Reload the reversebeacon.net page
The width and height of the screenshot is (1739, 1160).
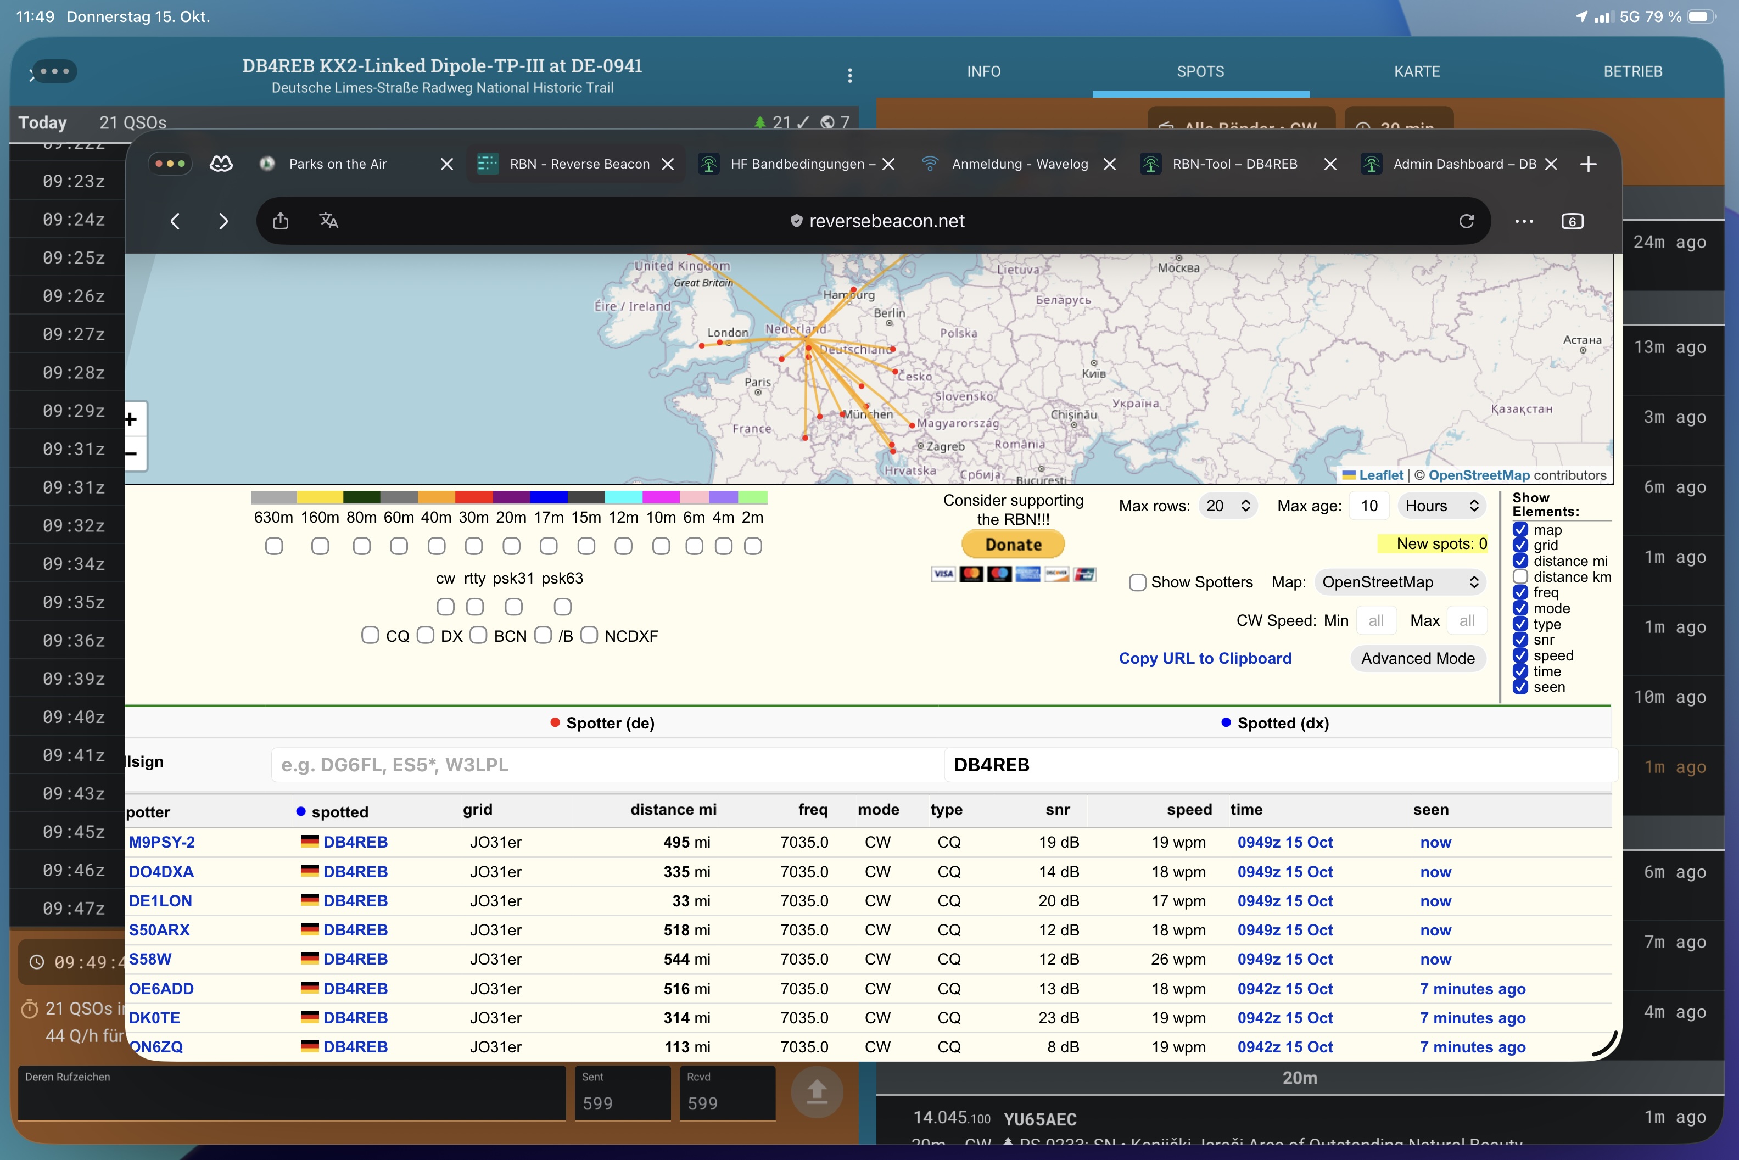1466,221
